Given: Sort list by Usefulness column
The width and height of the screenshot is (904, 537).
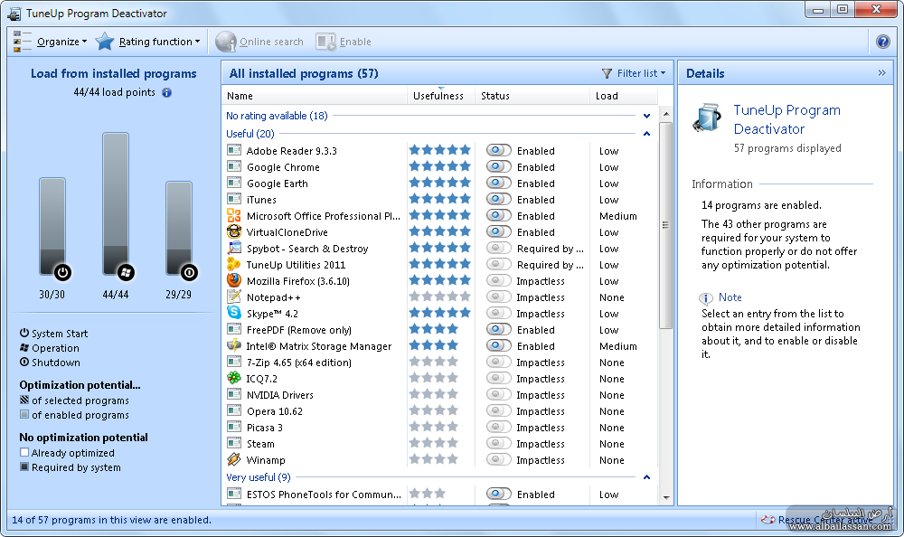Looking at the screenshot, I should pos(440,96).
